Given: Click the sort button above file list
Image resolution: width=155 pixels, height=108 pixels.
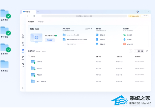Looking at the screenshot, I should click(x=131, y=51).
